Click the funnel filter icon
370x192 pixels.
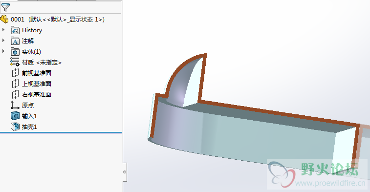tap(5, 8)
